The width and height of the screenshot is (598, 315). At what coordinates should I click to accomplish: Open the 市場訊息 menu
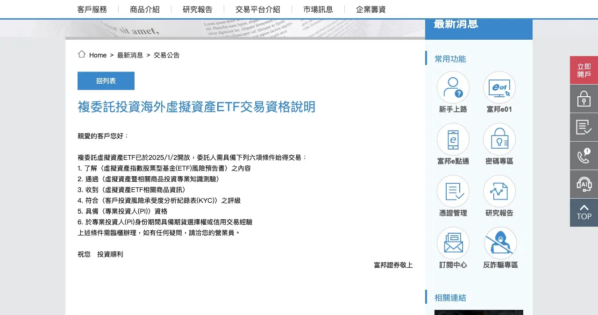pyautogui.click(x=318, y=9)
